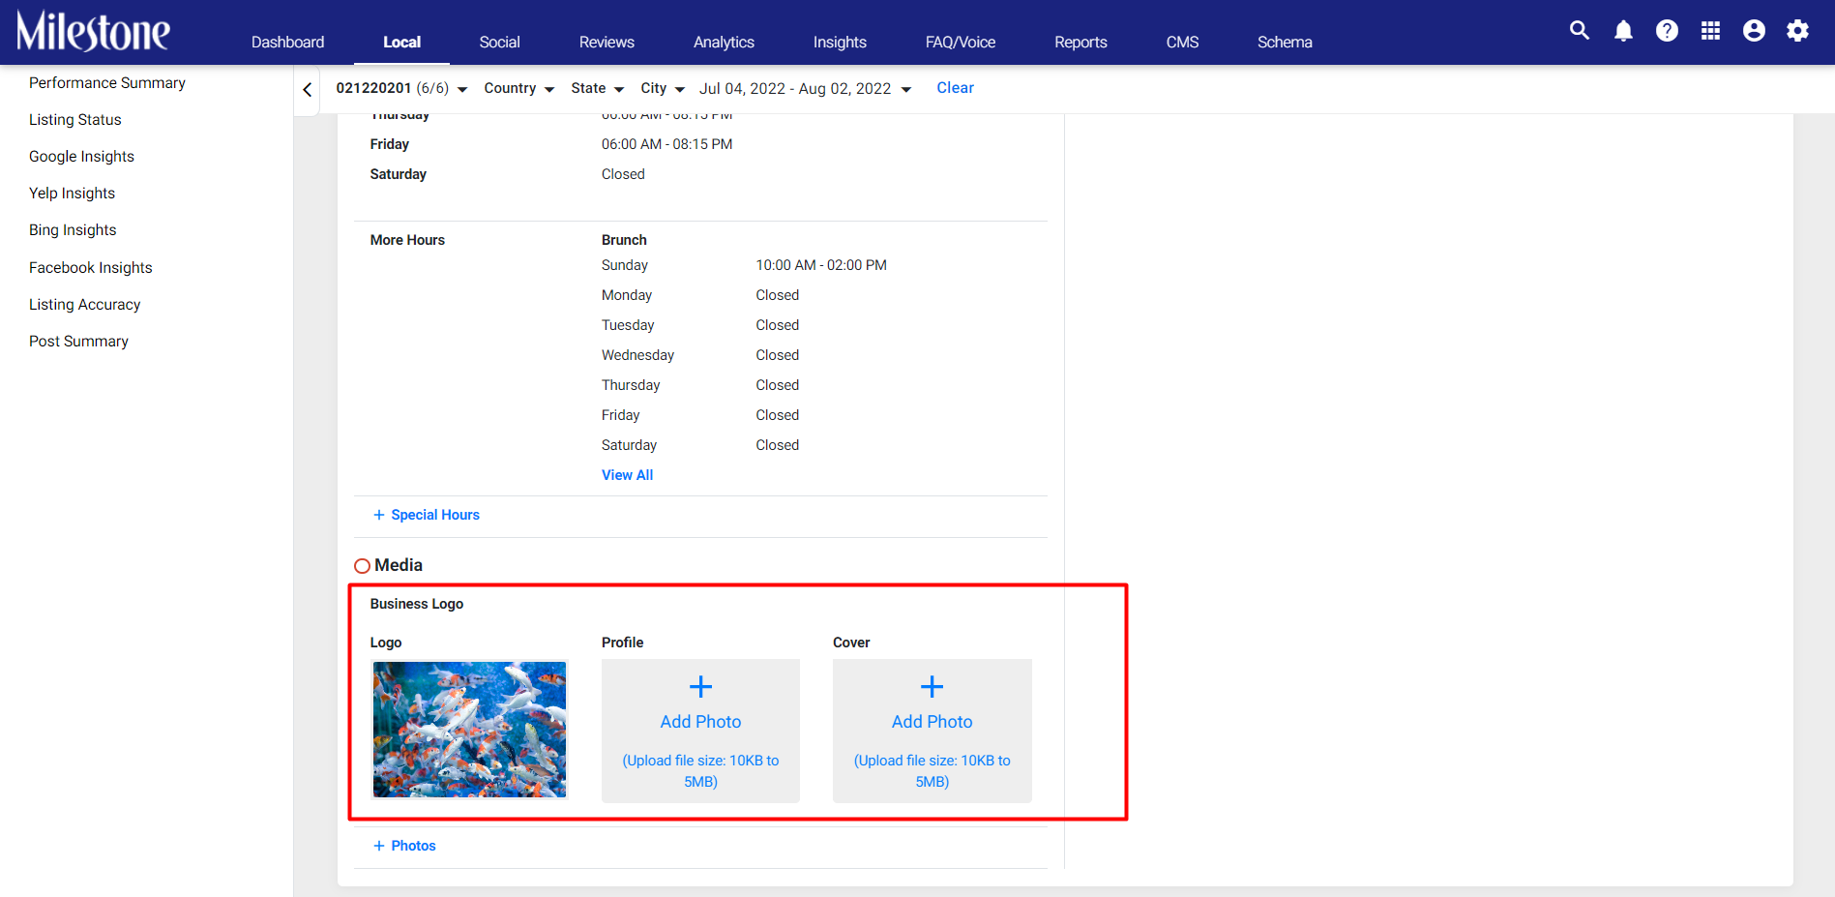1835x897 pixels.
Task: Open the settings gear icon
Action: click(1797, 30)
